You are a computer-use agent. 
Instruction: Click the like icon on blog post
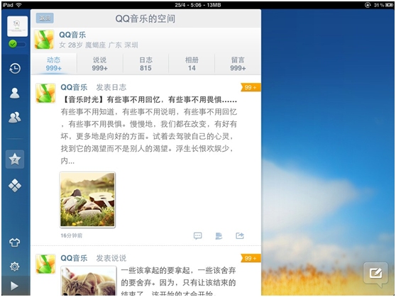point(219,235)
